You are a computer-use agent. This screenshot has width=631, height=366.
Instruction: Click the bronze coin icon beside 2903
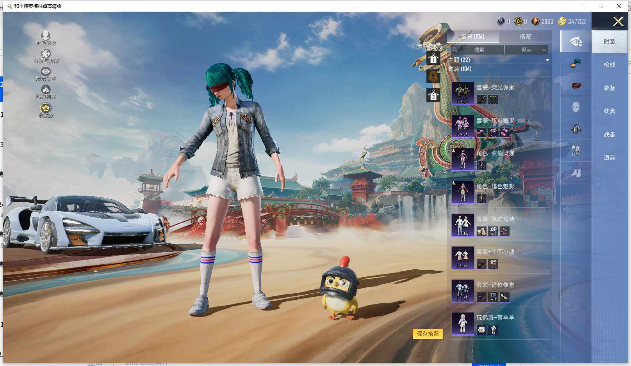[x=536, y=21]
